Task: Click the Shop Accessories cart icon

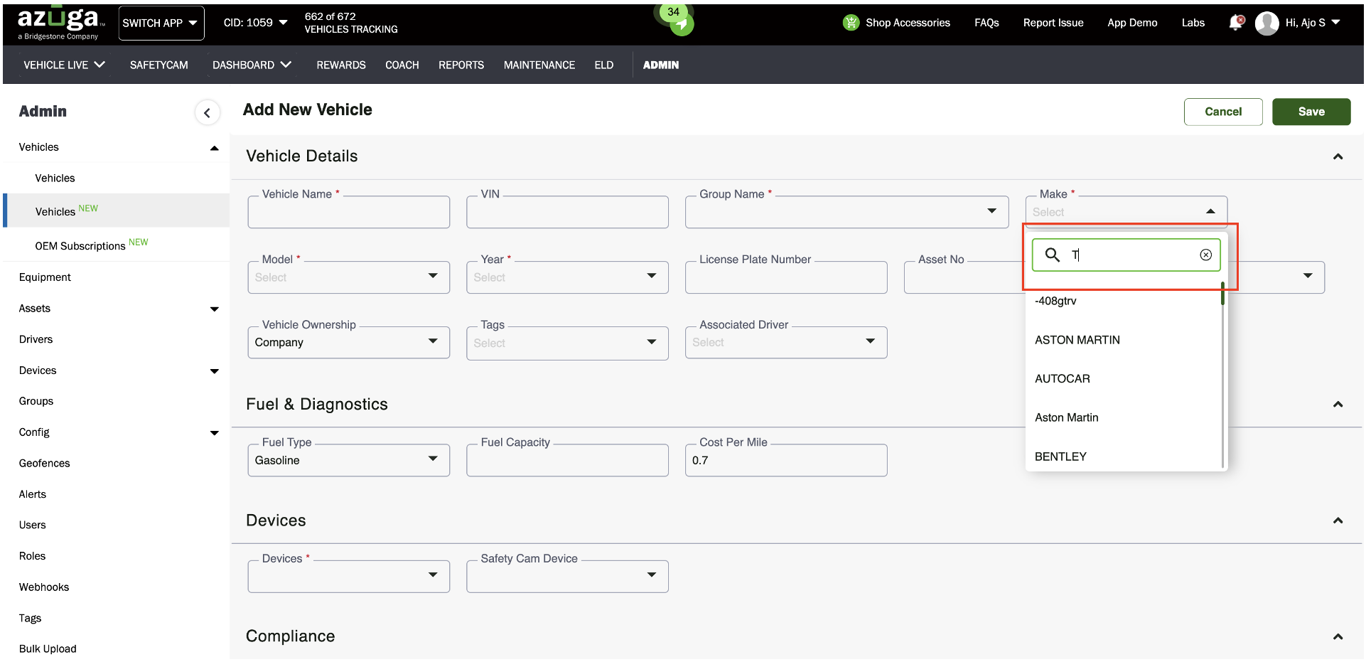Action: point(851,23)
